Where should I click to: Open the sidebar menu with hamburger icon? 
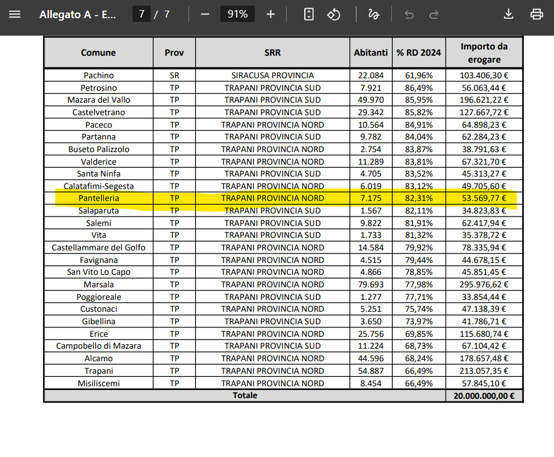(14, 14)
